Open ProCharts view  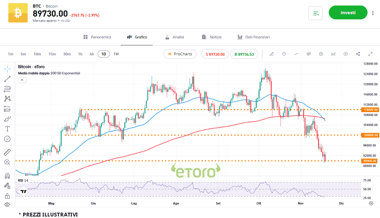[180, 54]
